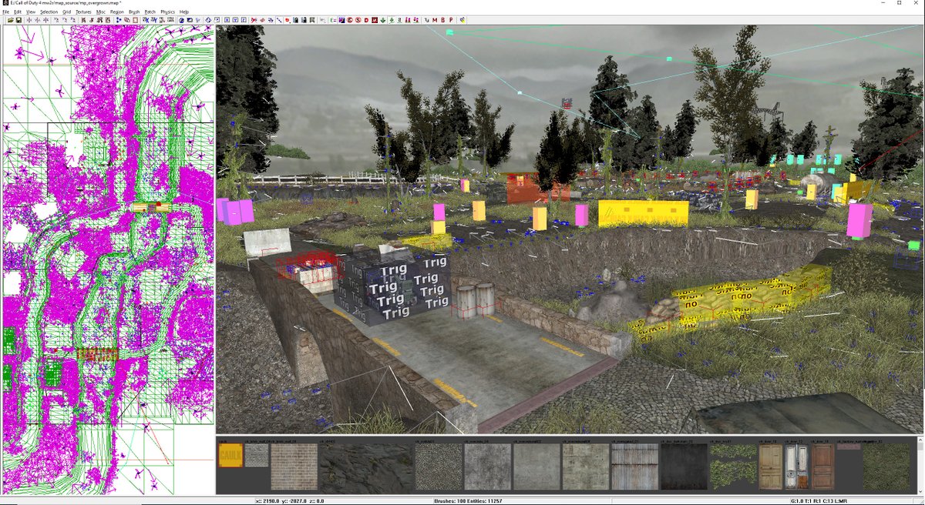Click the U-shaped icon before M
Viewport: 925px width, 505px height.
click(427, 20)
